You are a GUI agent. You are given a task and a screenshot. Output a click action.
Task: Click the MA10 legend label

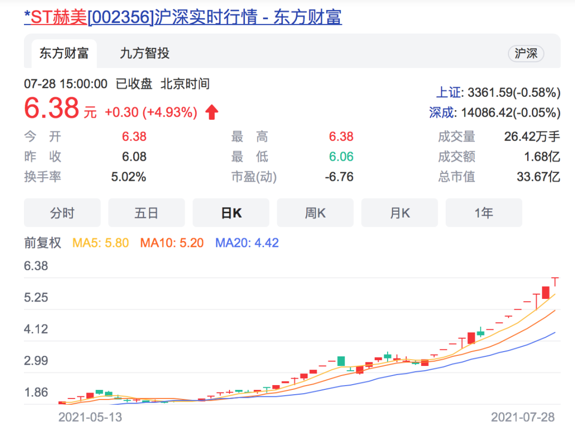coord(172,243)
